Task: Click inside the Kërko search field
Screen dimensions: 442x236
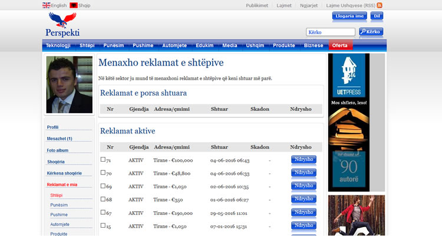Action: click(331, 32)
